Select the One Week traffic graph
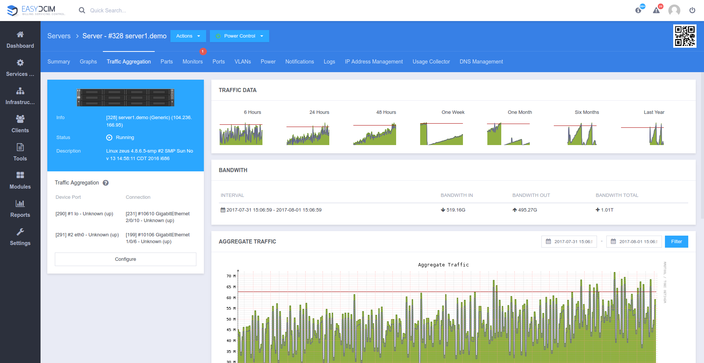704x363 pixels. coord(442,133)
